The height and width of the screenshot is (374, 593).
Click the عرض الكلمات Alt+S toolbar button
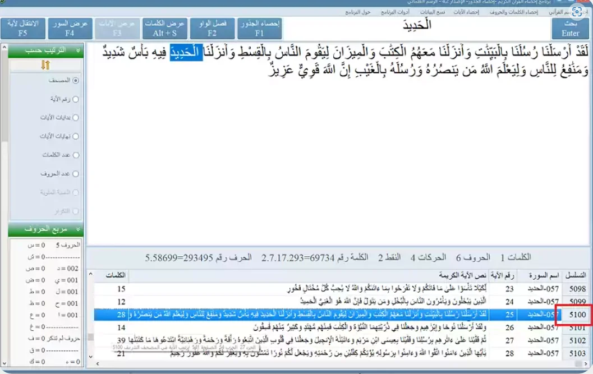(163, 28)
